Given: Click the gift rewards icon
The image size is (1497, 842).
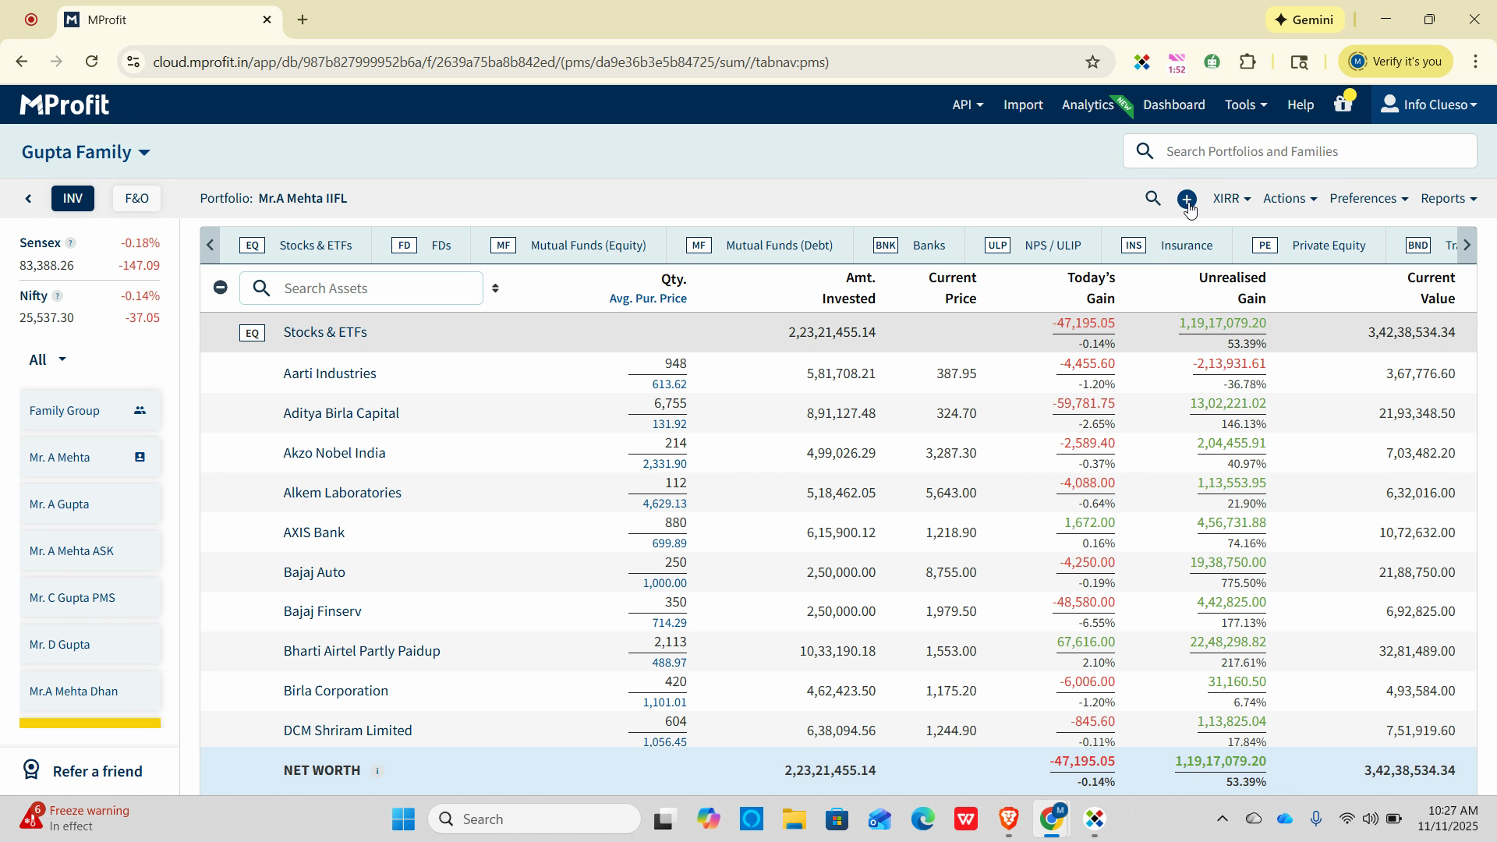Looking at the screenshot, I should pyautogui.click(x=1343, y=104).
